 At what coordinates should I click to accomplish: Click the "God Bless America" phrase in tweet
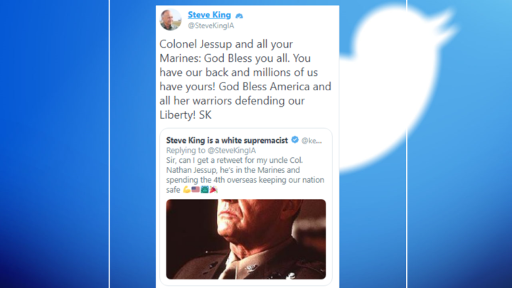[264, 87]
